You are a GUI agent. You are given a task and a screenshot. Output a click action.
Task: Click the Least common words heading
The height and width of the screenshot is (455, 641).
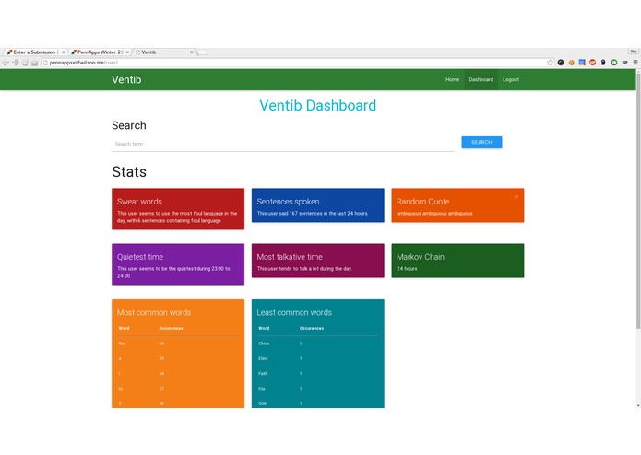pos(294,312)
